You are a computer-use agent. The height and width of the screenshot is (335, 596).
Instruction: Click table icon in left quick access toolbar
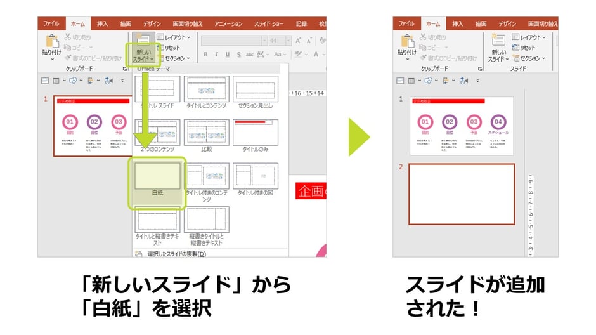[56, 81]
